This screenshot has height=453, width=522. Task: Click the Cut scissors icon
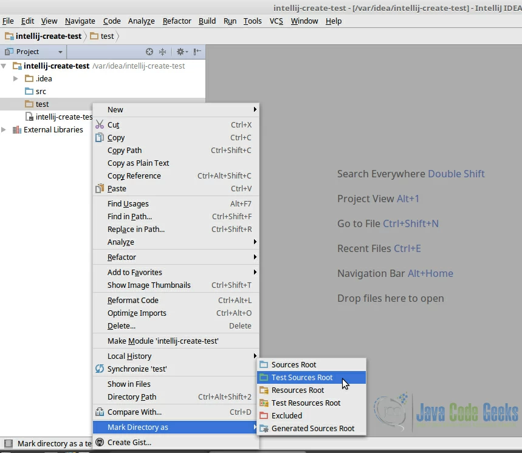pos(100,124)
